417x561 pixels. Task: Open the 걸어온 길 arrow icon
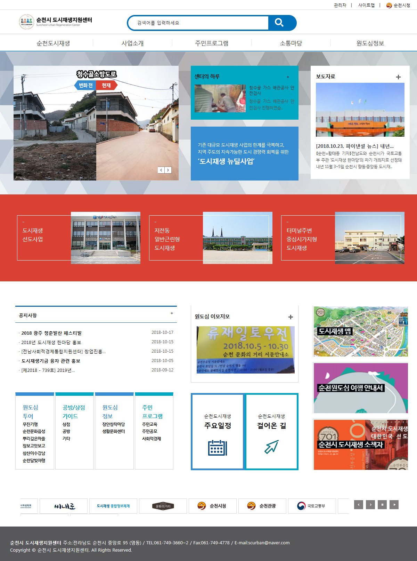pos(271,447)
